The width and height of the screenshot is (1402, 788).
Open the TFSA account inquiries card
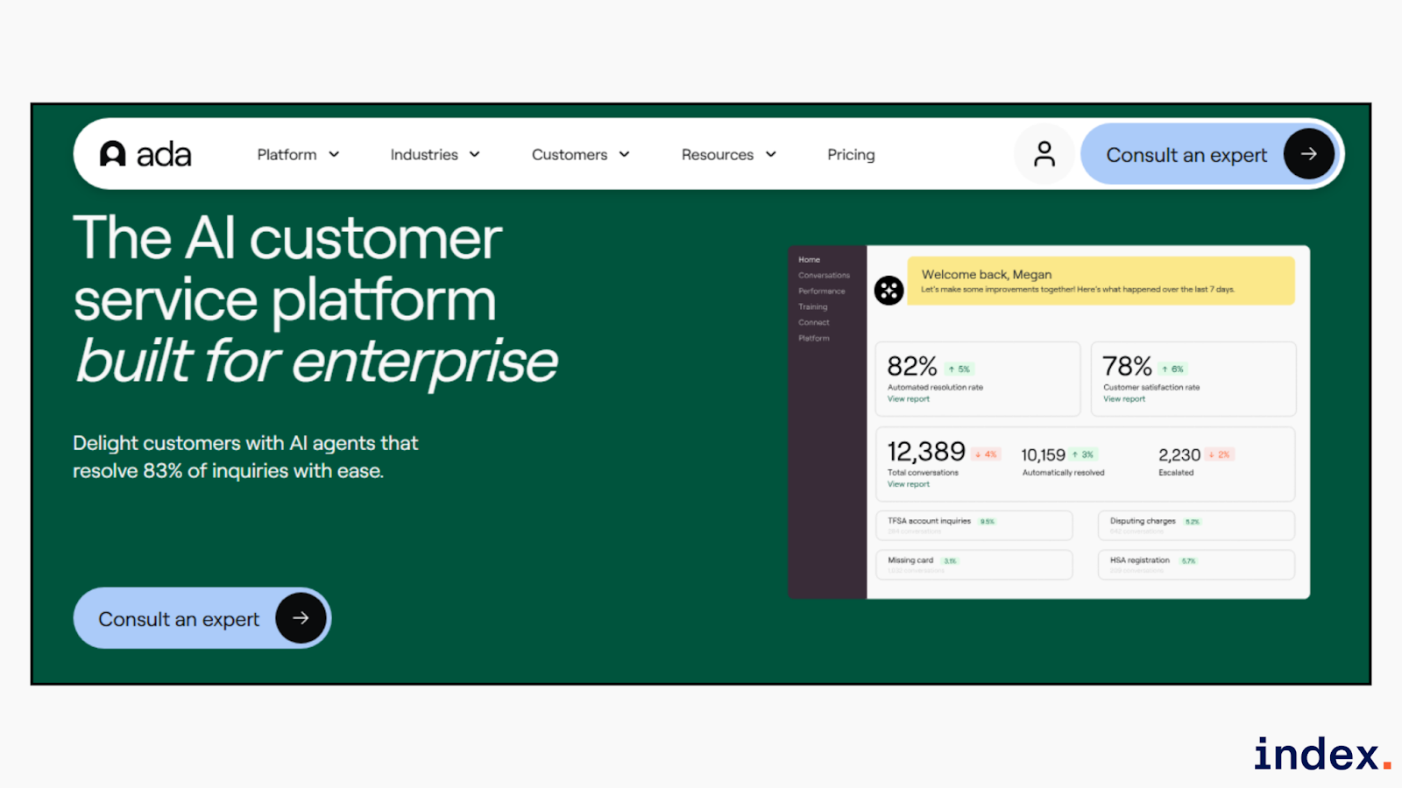pyautogui.click(x=974, y=525)
